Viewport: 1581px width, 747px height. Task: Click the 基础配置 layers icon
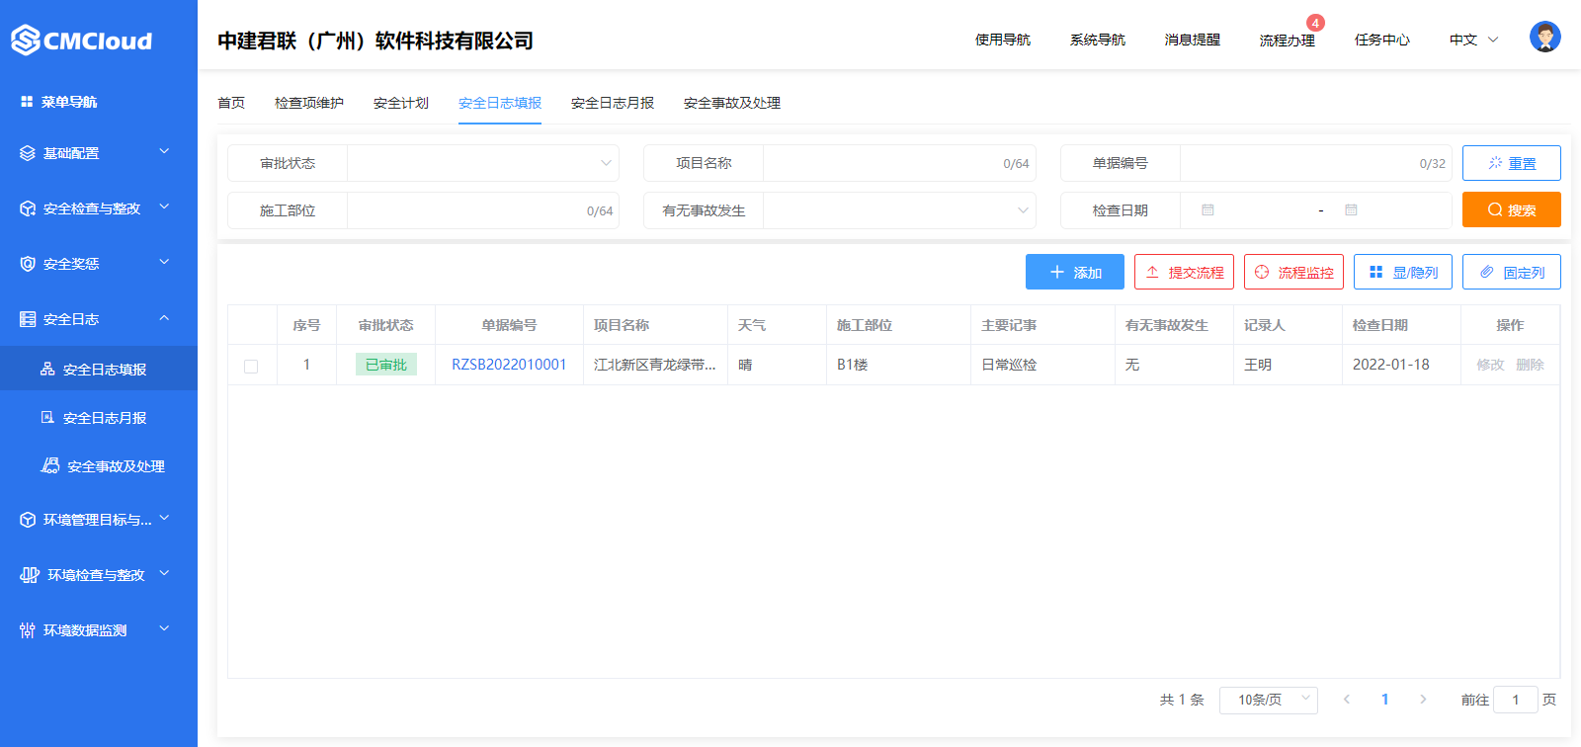[x=28, y=153]
